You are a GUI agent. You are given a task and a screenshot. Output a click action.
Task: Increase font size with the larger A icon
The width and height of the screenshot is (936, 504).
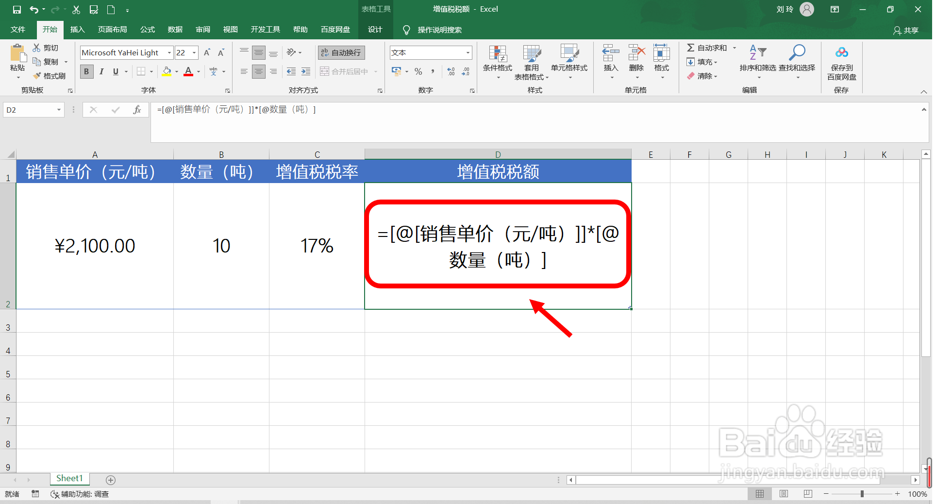pos(207,52)
